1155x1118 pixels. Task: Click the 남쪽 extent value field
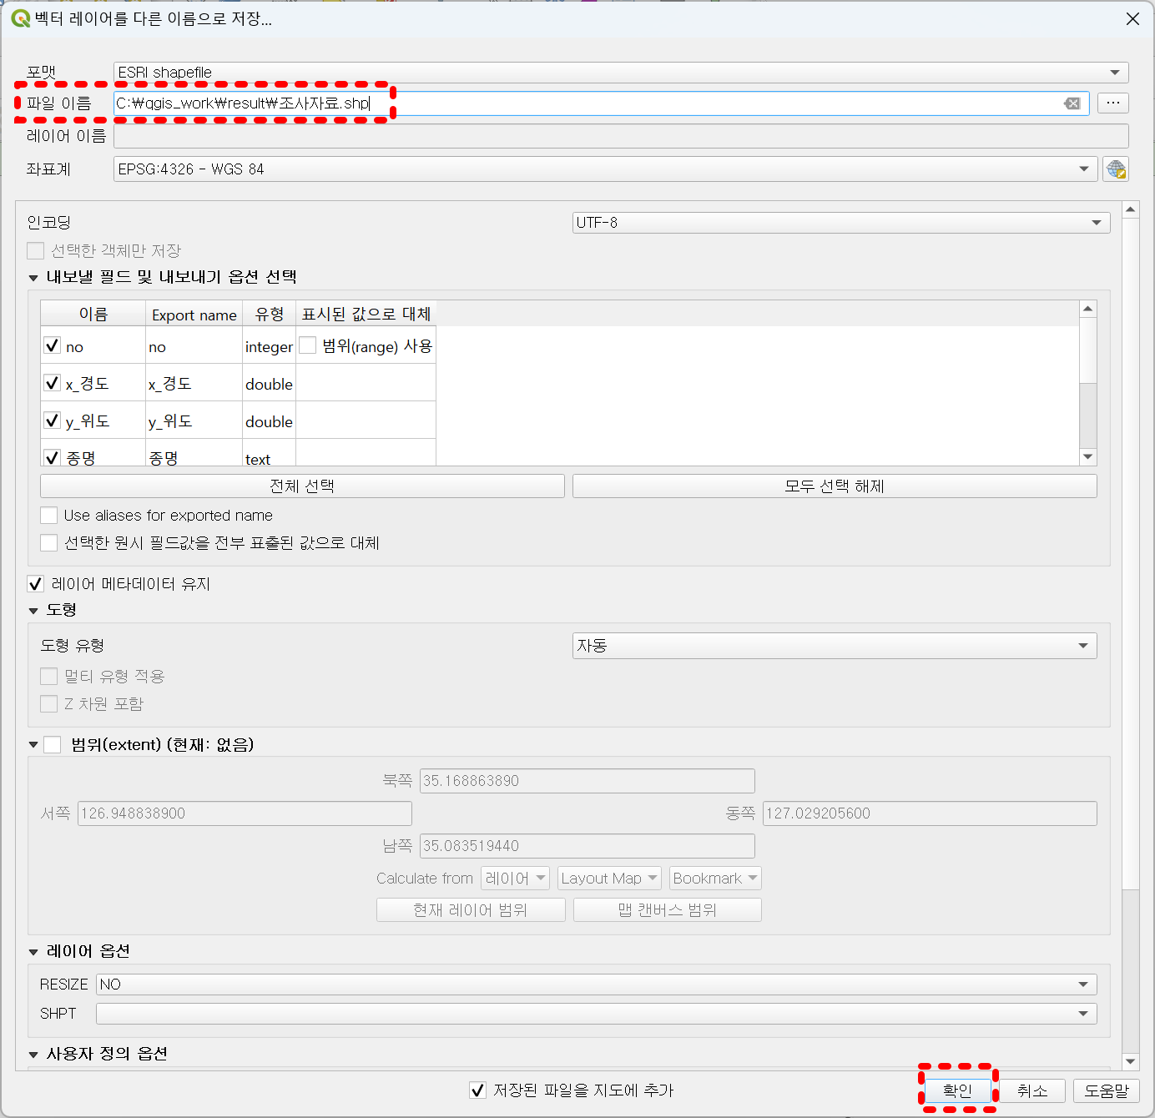pos(588,846)
